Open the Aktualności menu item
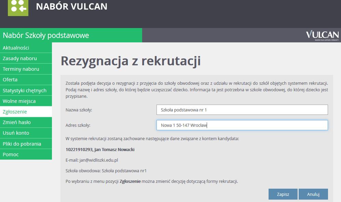Image resolution: width=341 pixels, height=202 pixels. [26, 48]
